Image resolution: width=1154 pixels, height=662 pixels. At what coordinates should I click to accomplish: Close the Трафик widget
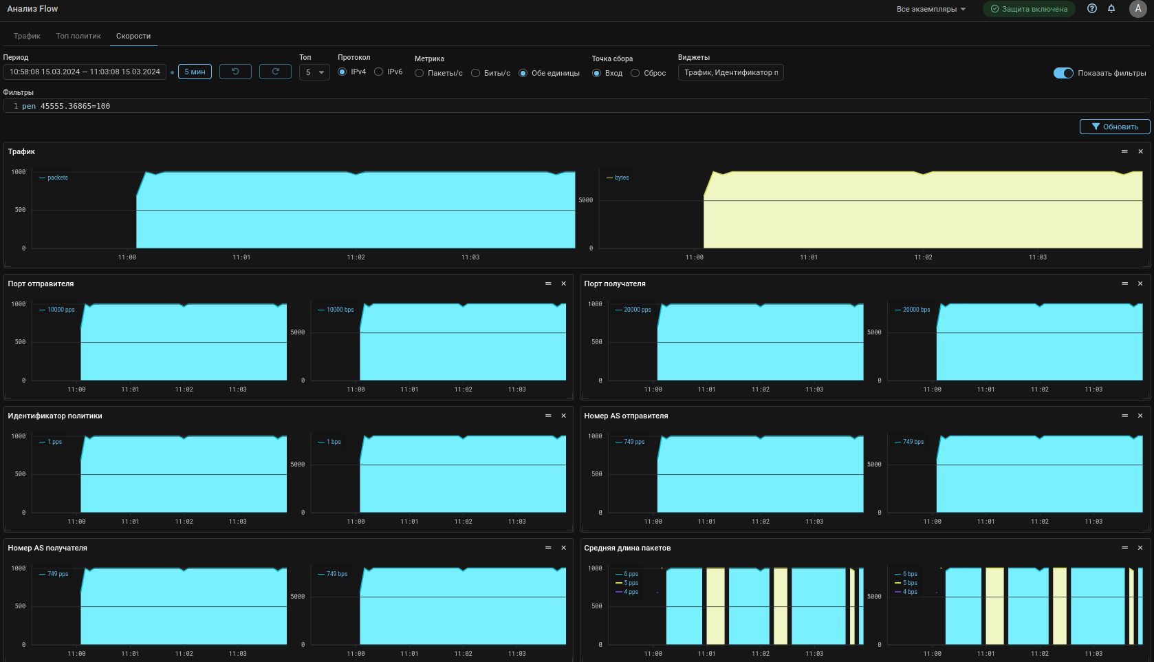[x=1140, y=151]
